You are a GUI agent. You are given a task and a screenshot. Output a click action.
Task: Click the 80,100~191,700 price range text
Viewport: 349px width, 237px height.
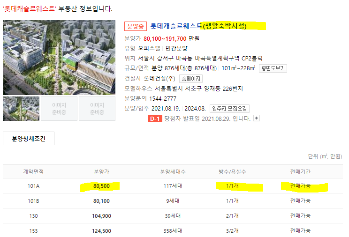(165, 39)
